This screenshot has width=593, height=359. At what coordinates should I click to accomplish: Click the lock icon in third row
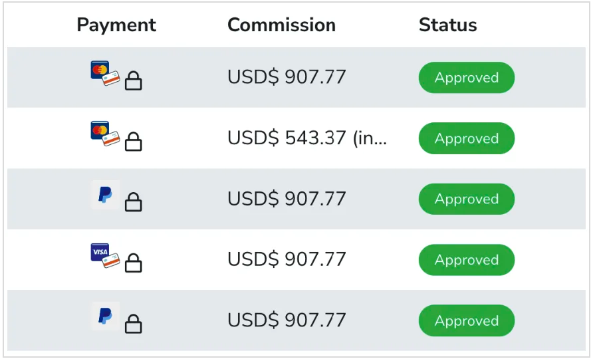(134, 202)
